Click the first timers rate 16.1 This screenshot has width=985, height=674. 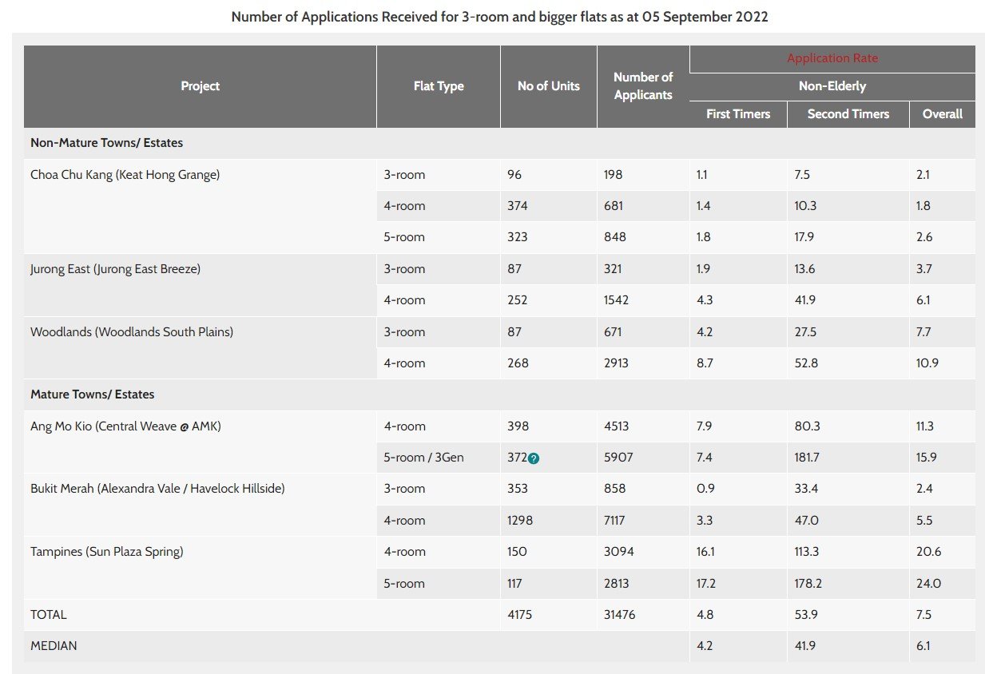pyautogui.click(x=705, y=552)
